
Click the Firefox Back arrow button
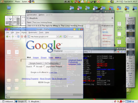pos(7,36)
